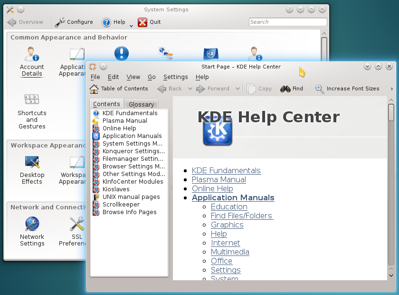Follow the Application Manuals link on start page
Screen dimensions: 399x295
pos(233,197)
